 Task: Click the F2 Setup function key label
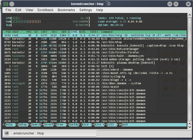click(x=22, y=125)
